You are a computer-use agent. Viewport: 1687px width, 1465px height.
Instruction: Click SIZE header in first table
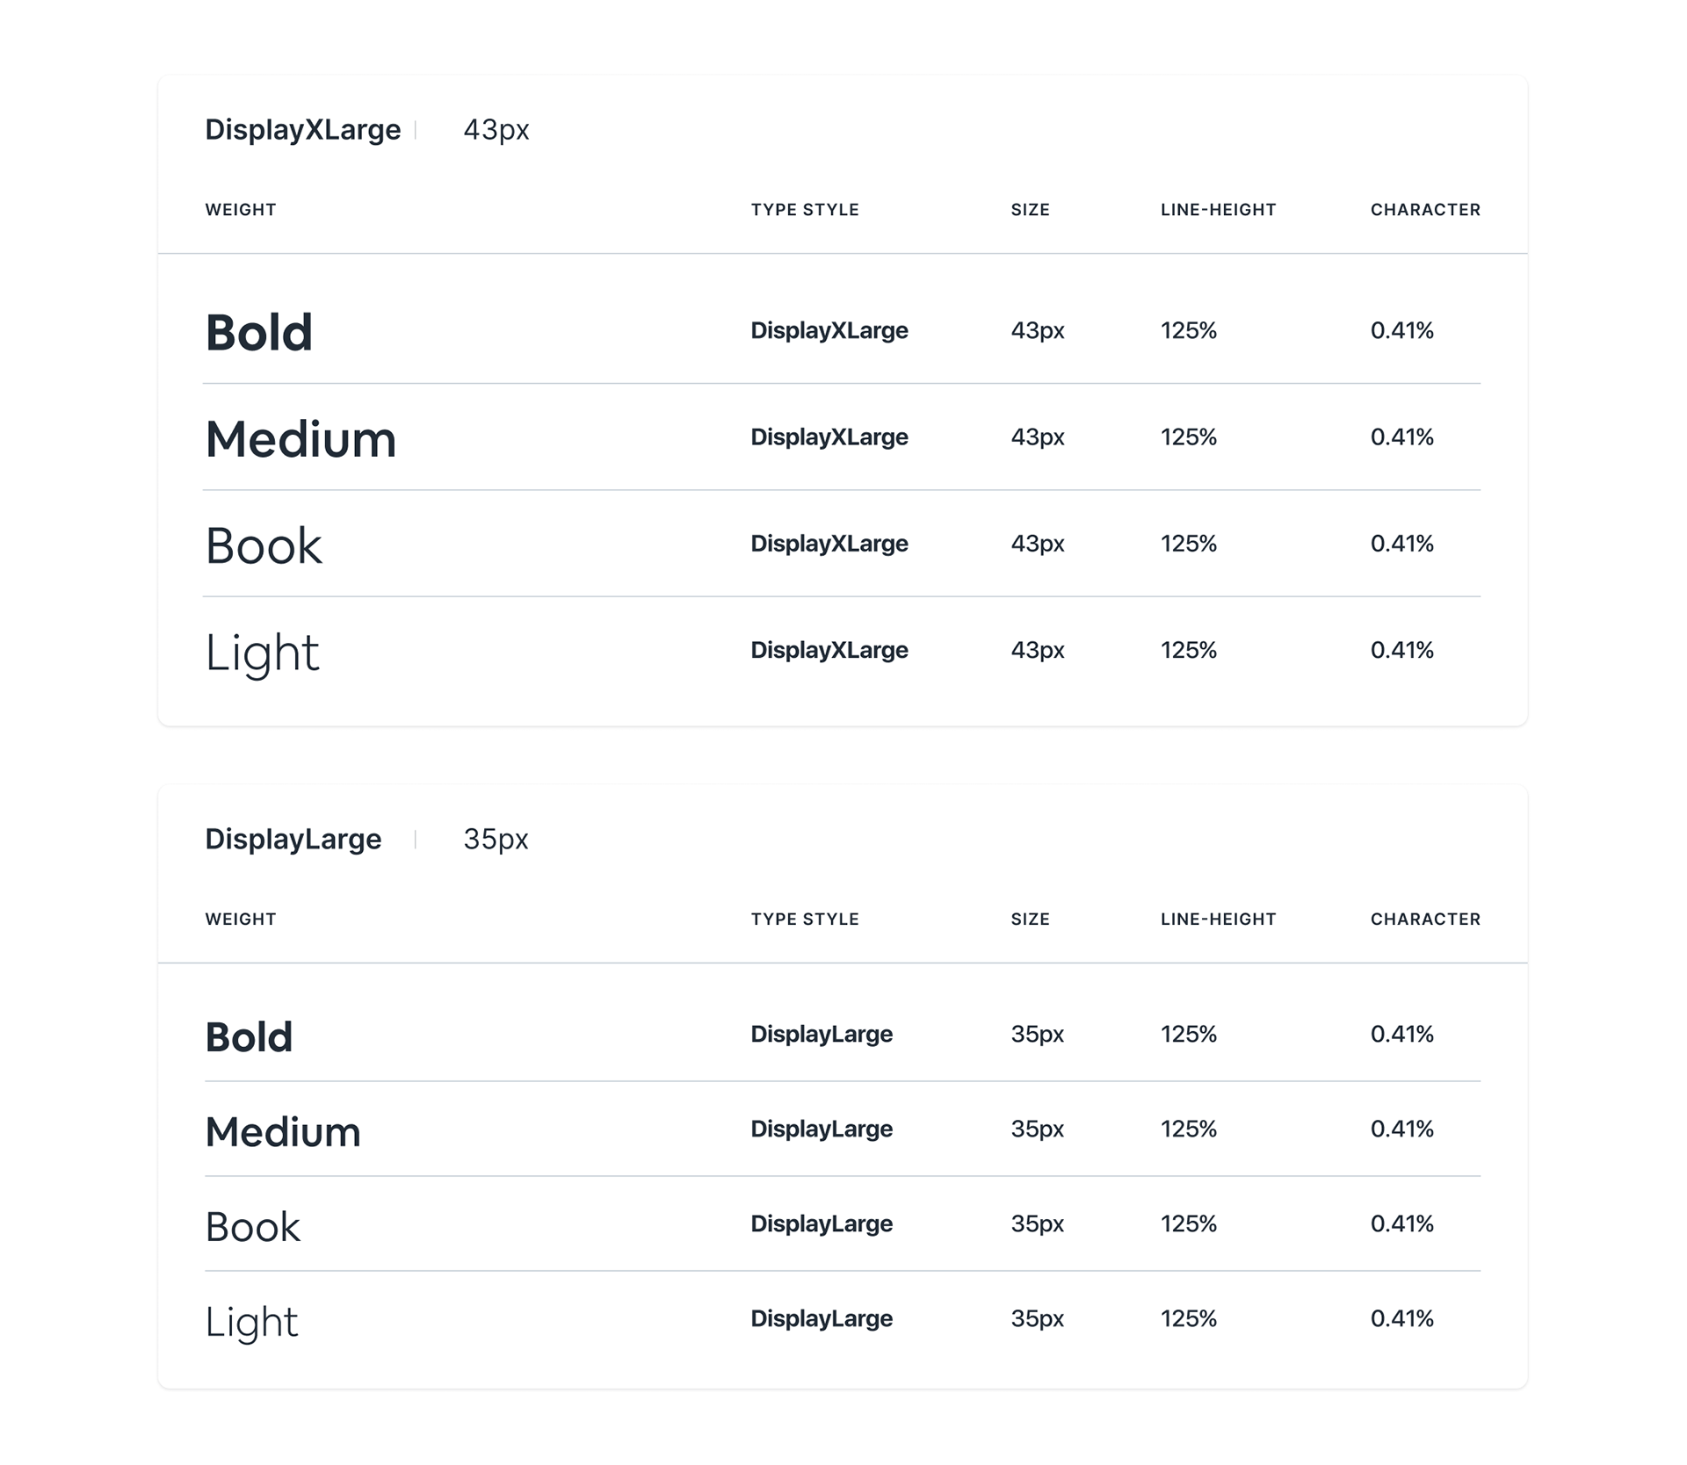click(1030, 210)
